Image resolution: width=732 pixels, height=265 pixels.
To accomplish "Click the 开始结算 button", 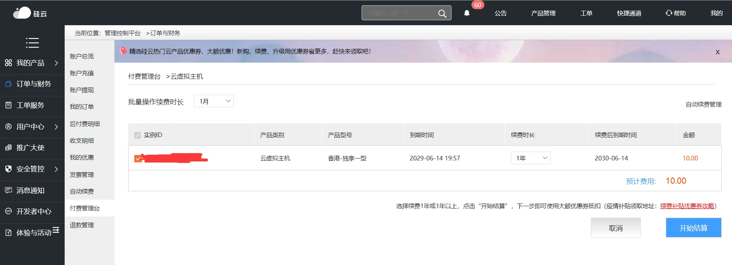I will click(693, 228).
